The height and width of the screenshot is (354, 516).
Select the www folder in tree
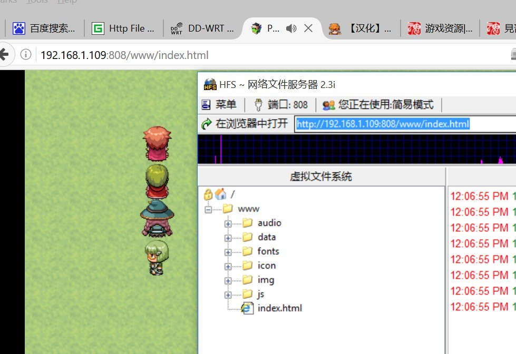click(x=248, y=209)
